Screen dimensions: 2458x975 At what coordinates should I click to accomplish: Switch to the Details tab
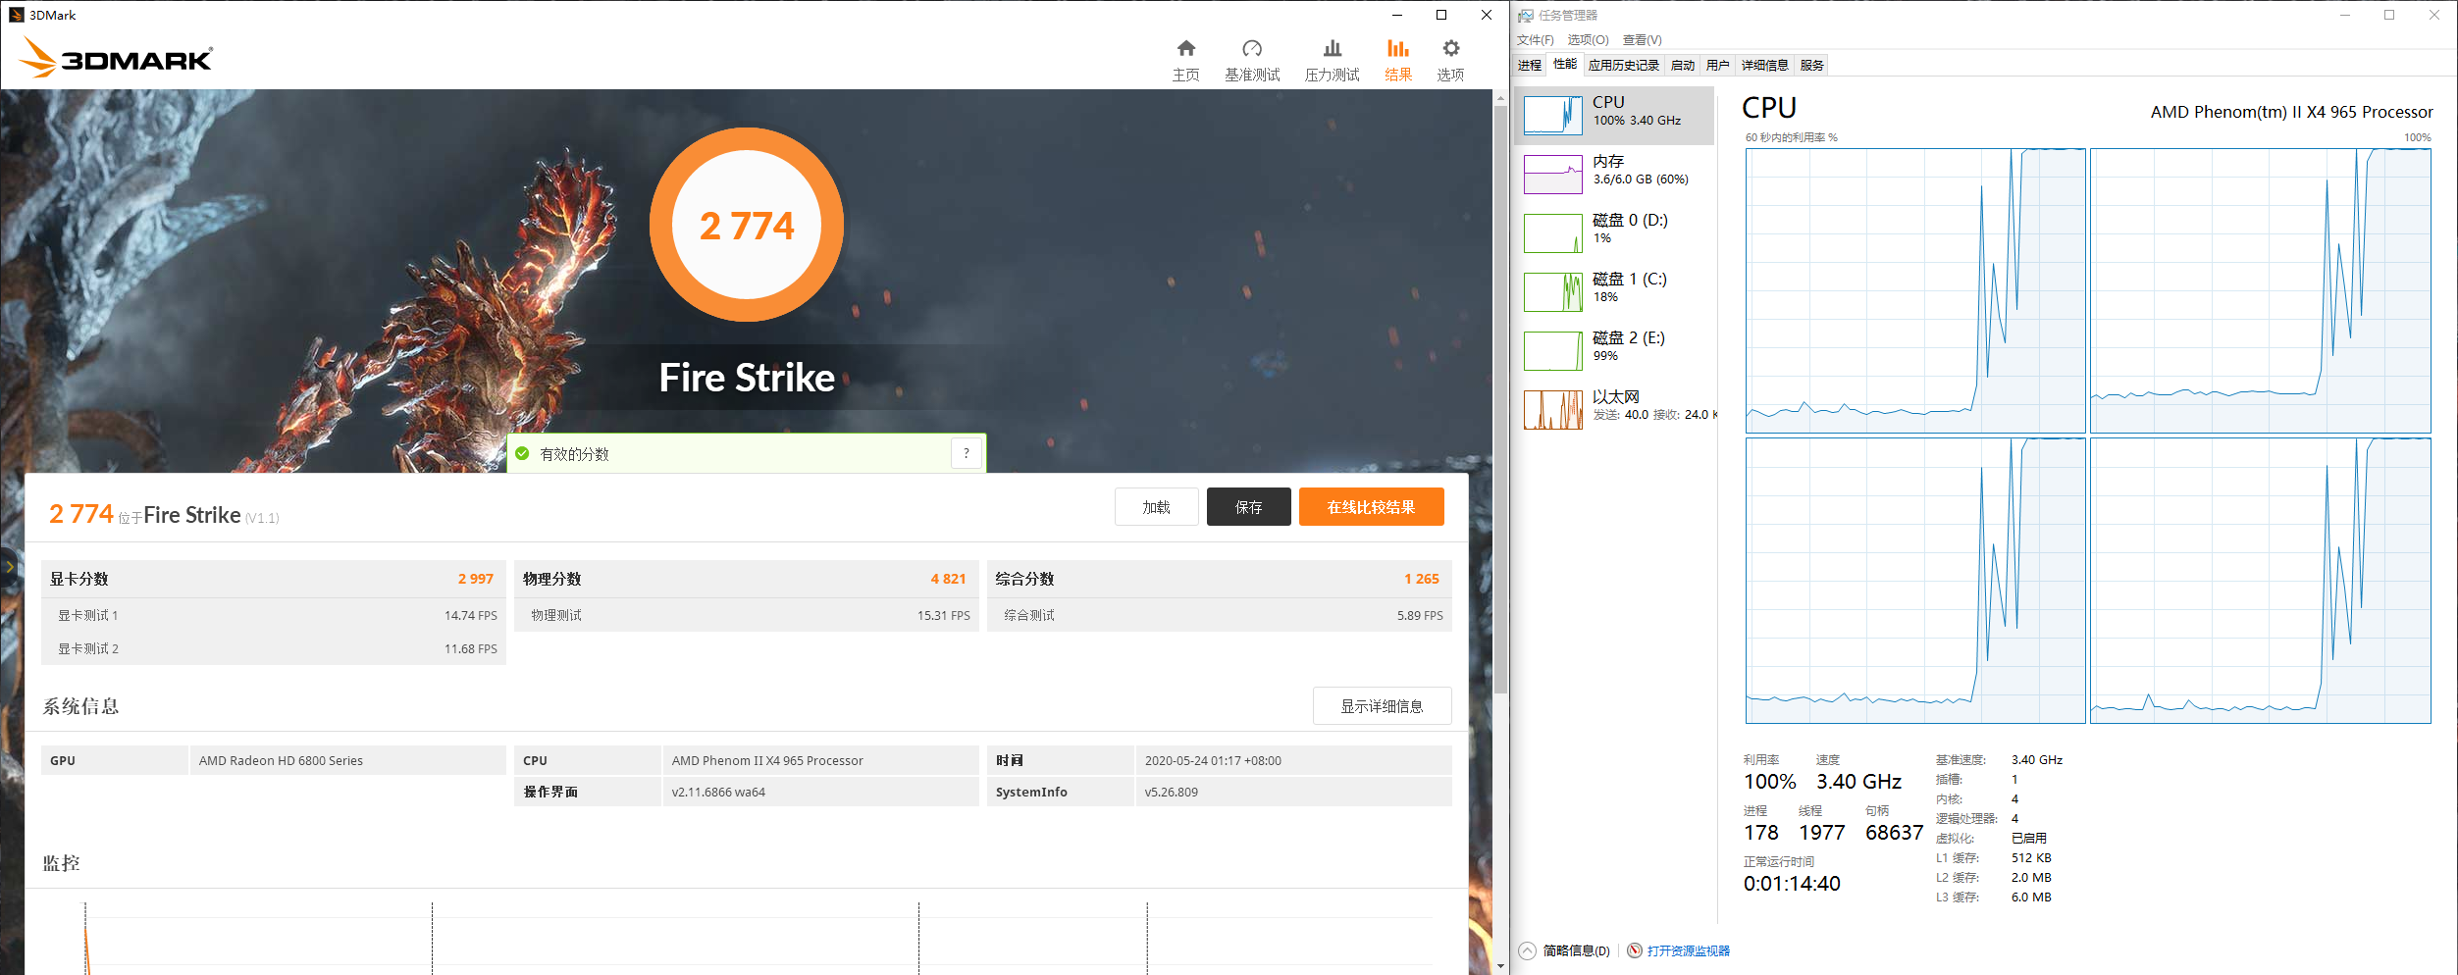click(x=1764, y=66)
